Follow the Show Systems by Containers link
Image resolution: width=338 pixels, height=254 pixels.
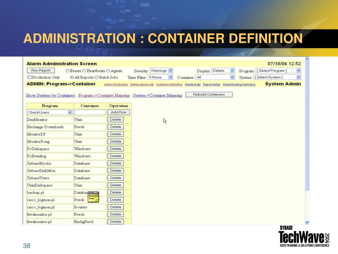click(51, 95)
